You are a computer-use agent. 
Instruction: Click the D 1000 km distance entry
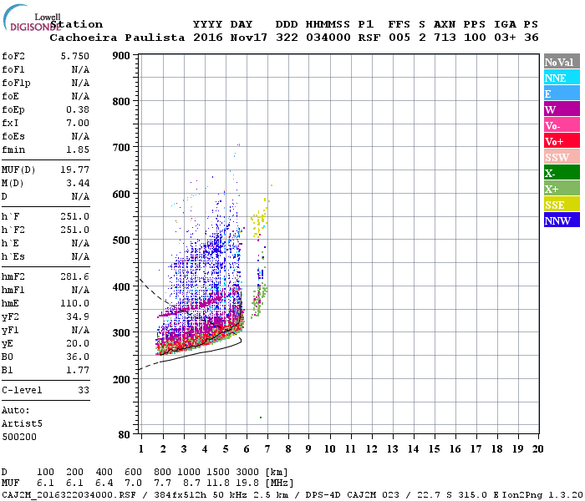coord(189,472)
